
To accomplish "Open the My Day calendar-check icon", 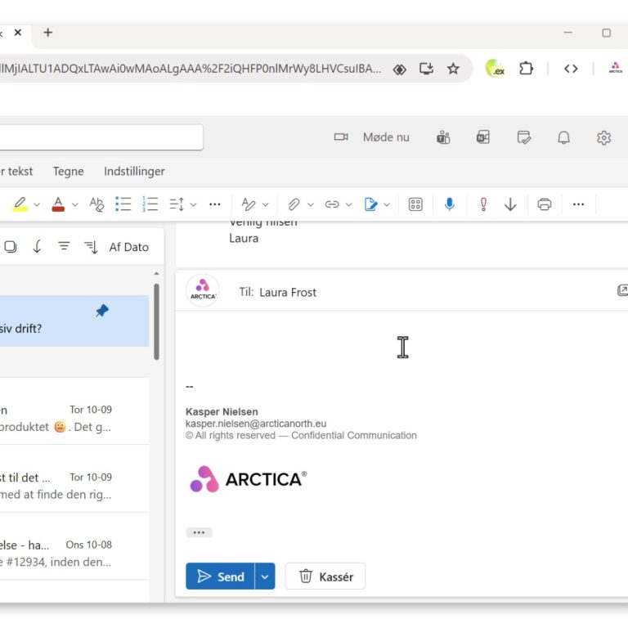I will pos(524,137).
